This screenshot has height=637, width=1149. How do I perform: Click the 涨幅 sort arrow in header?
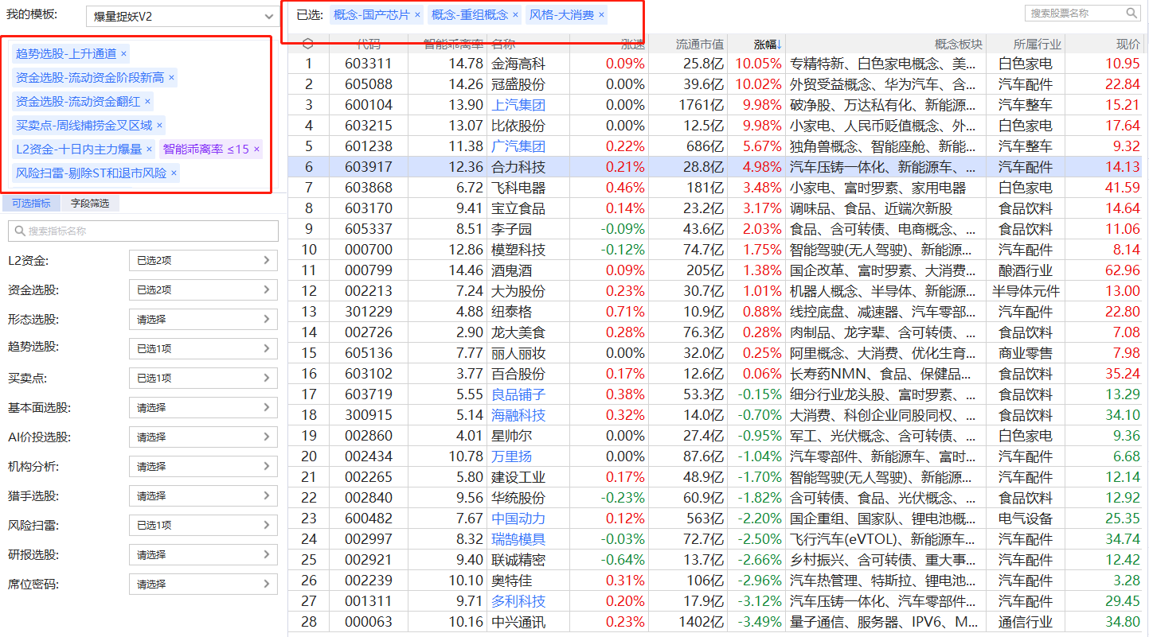[x=780, y=45]
